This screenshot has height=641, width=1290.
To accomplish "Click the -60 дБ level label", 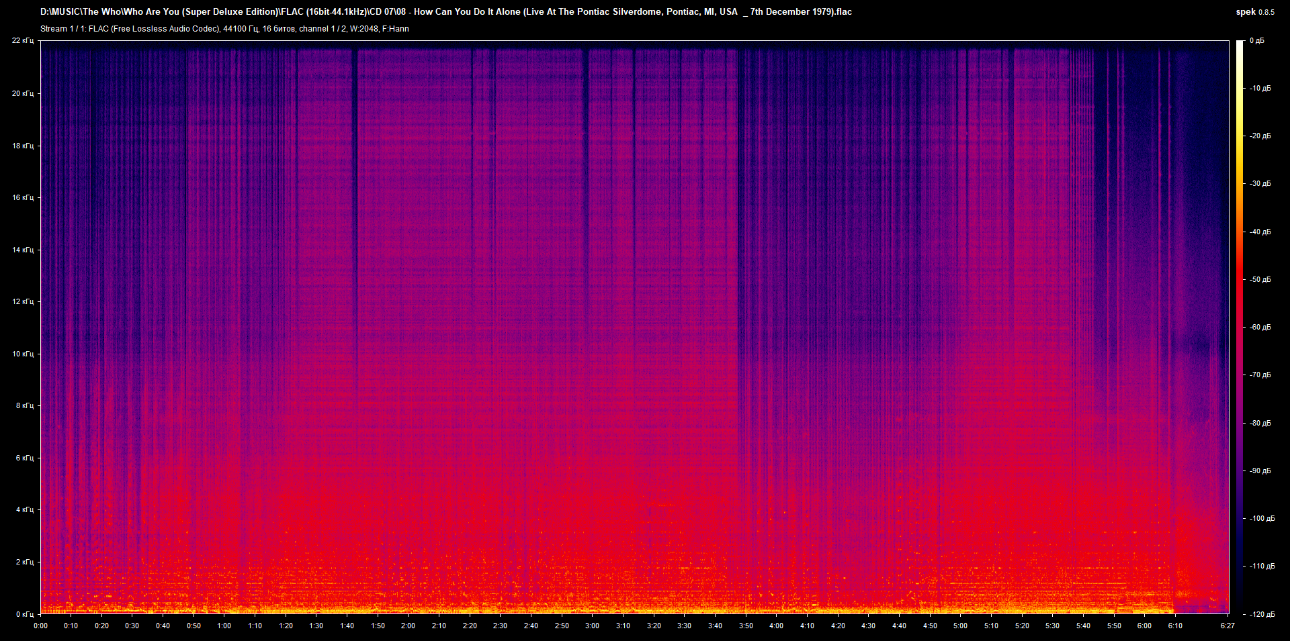I will pos(1260,327).
